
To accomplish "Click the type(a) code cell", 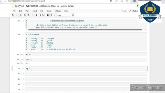I will point(86,60).
